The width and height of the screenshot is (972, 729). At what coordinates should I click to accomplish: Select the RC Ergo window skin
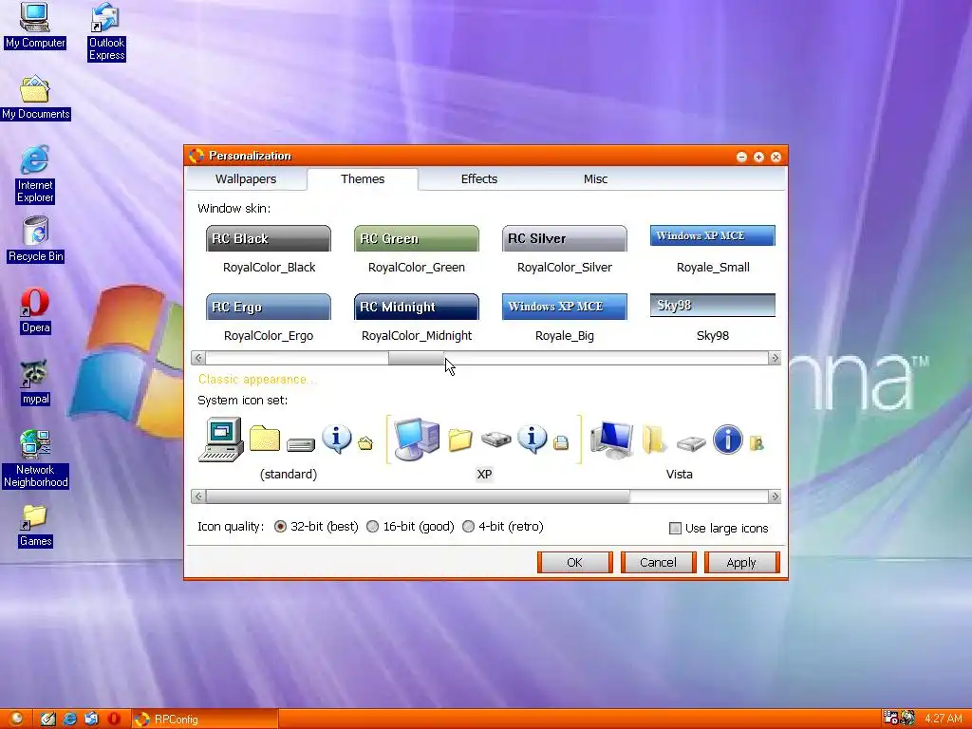coord(269,317)
